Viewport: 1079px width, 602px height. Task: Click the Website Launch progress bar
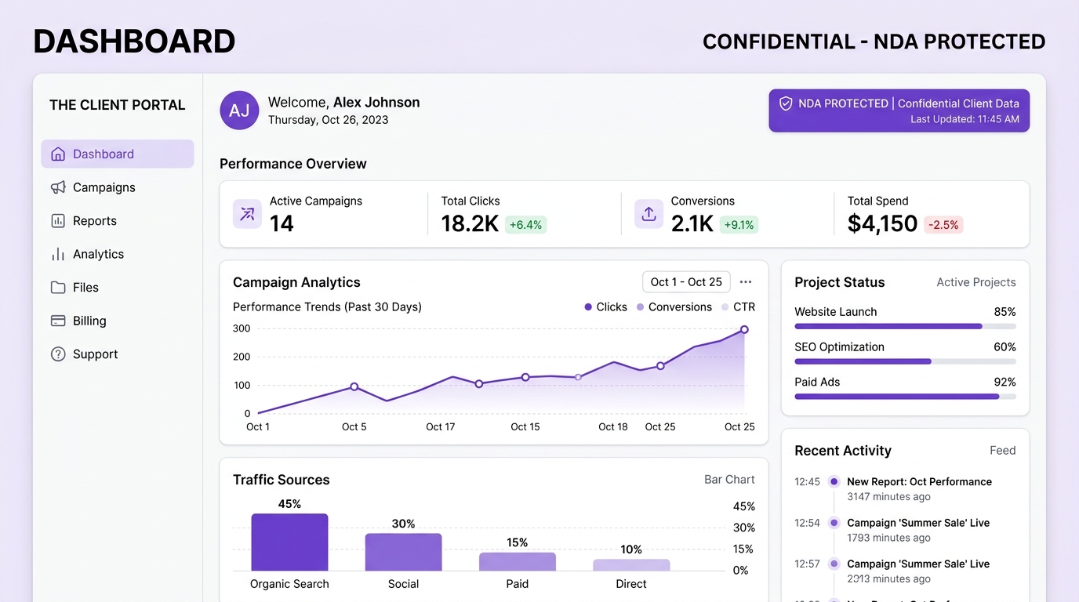point(905,326)
